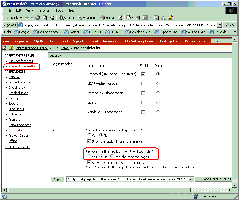Click the Edit page toolbar icon
239x200 pixels.
pos(145,18)
